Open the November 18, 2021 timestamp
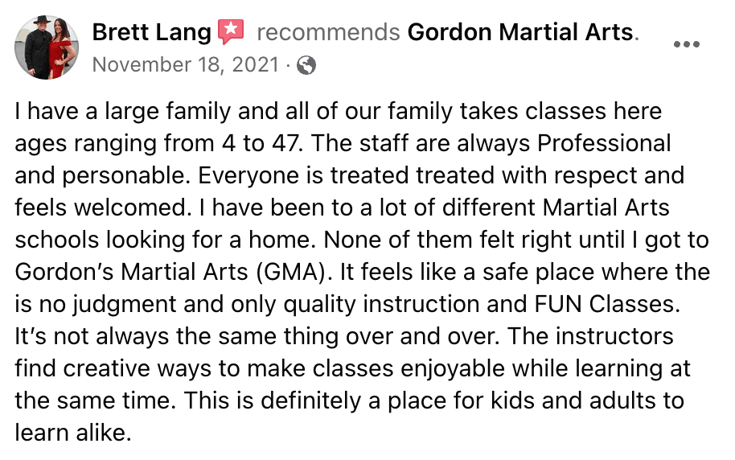 (x=187, y=64)
